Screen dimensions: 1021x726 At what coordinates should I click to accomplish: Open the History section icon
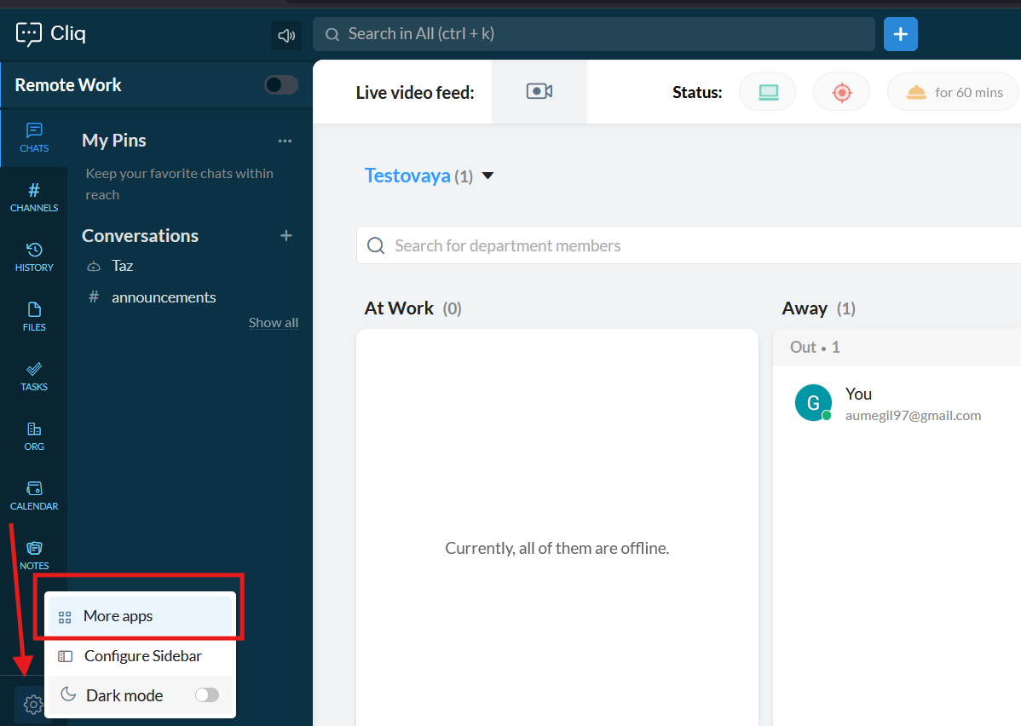(x=34, y=257)
